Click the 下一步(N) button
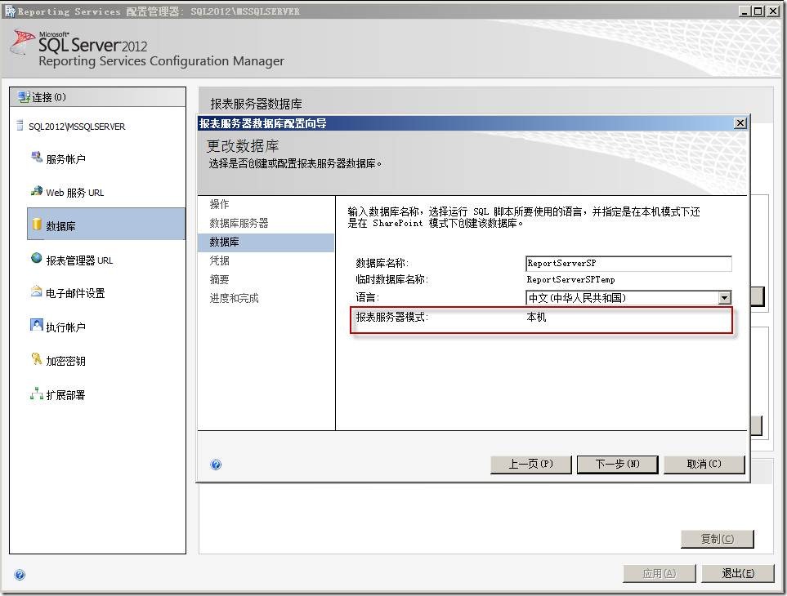The image size is (787, 596). coord(617,465)
